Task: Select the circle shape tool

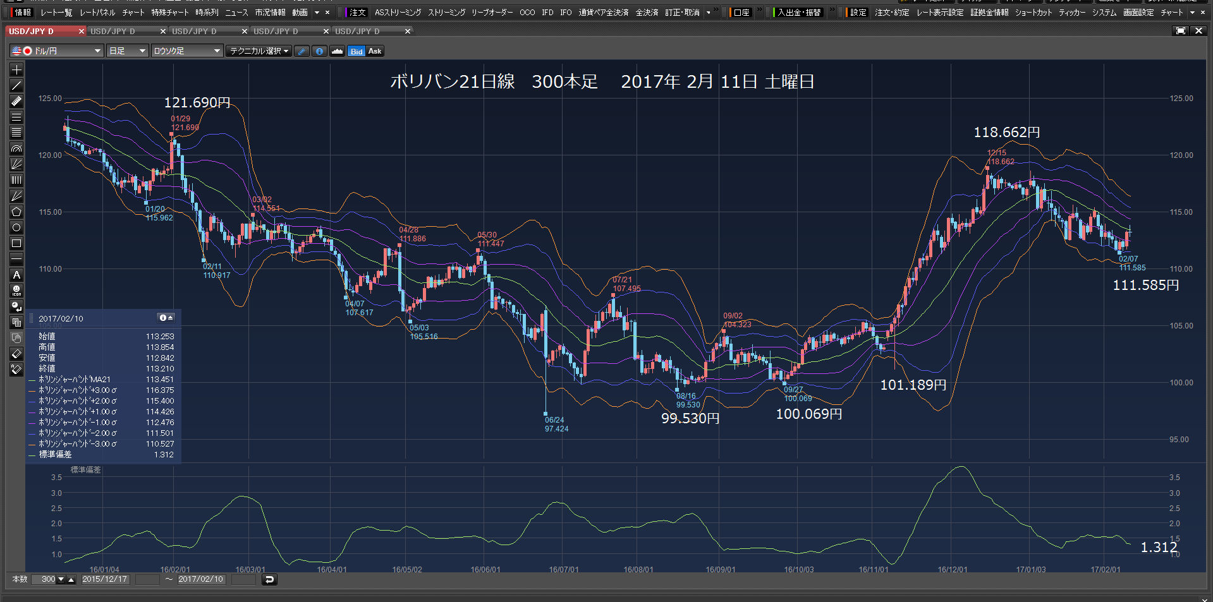Action: [16, 227]
